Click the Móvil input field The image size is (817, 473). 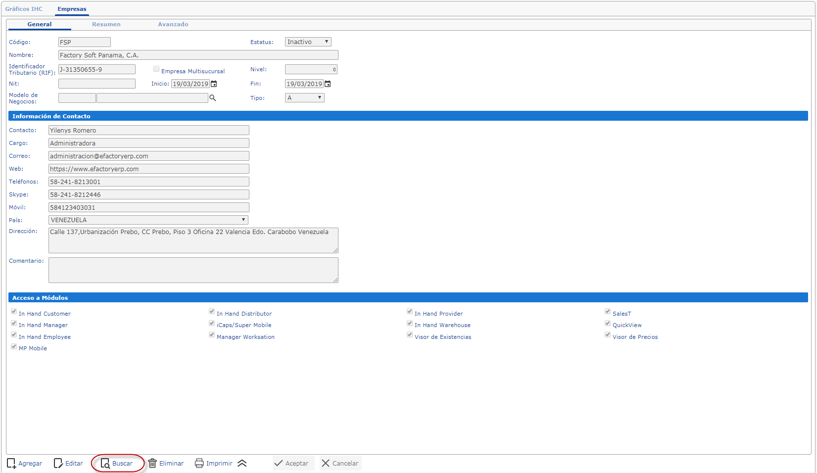[149, 207]
